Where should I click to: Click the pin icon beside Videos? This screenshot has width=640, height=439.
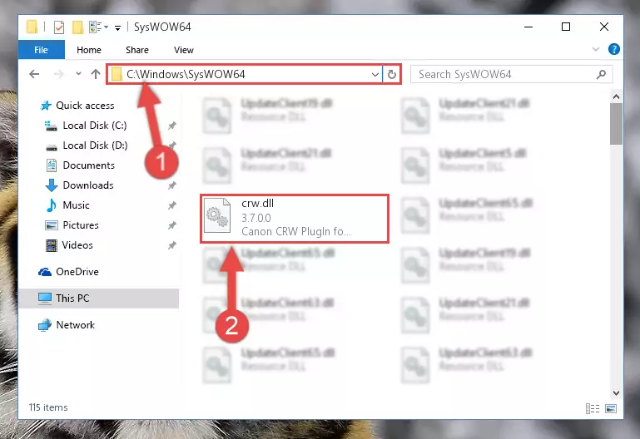coord(171,245)
